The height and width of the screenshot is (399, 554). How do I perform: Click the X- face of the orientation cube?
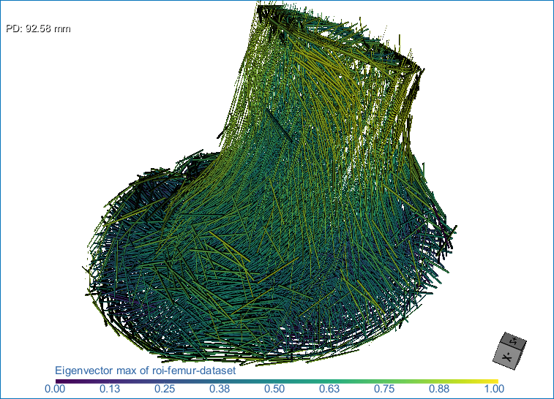point(506,356)
